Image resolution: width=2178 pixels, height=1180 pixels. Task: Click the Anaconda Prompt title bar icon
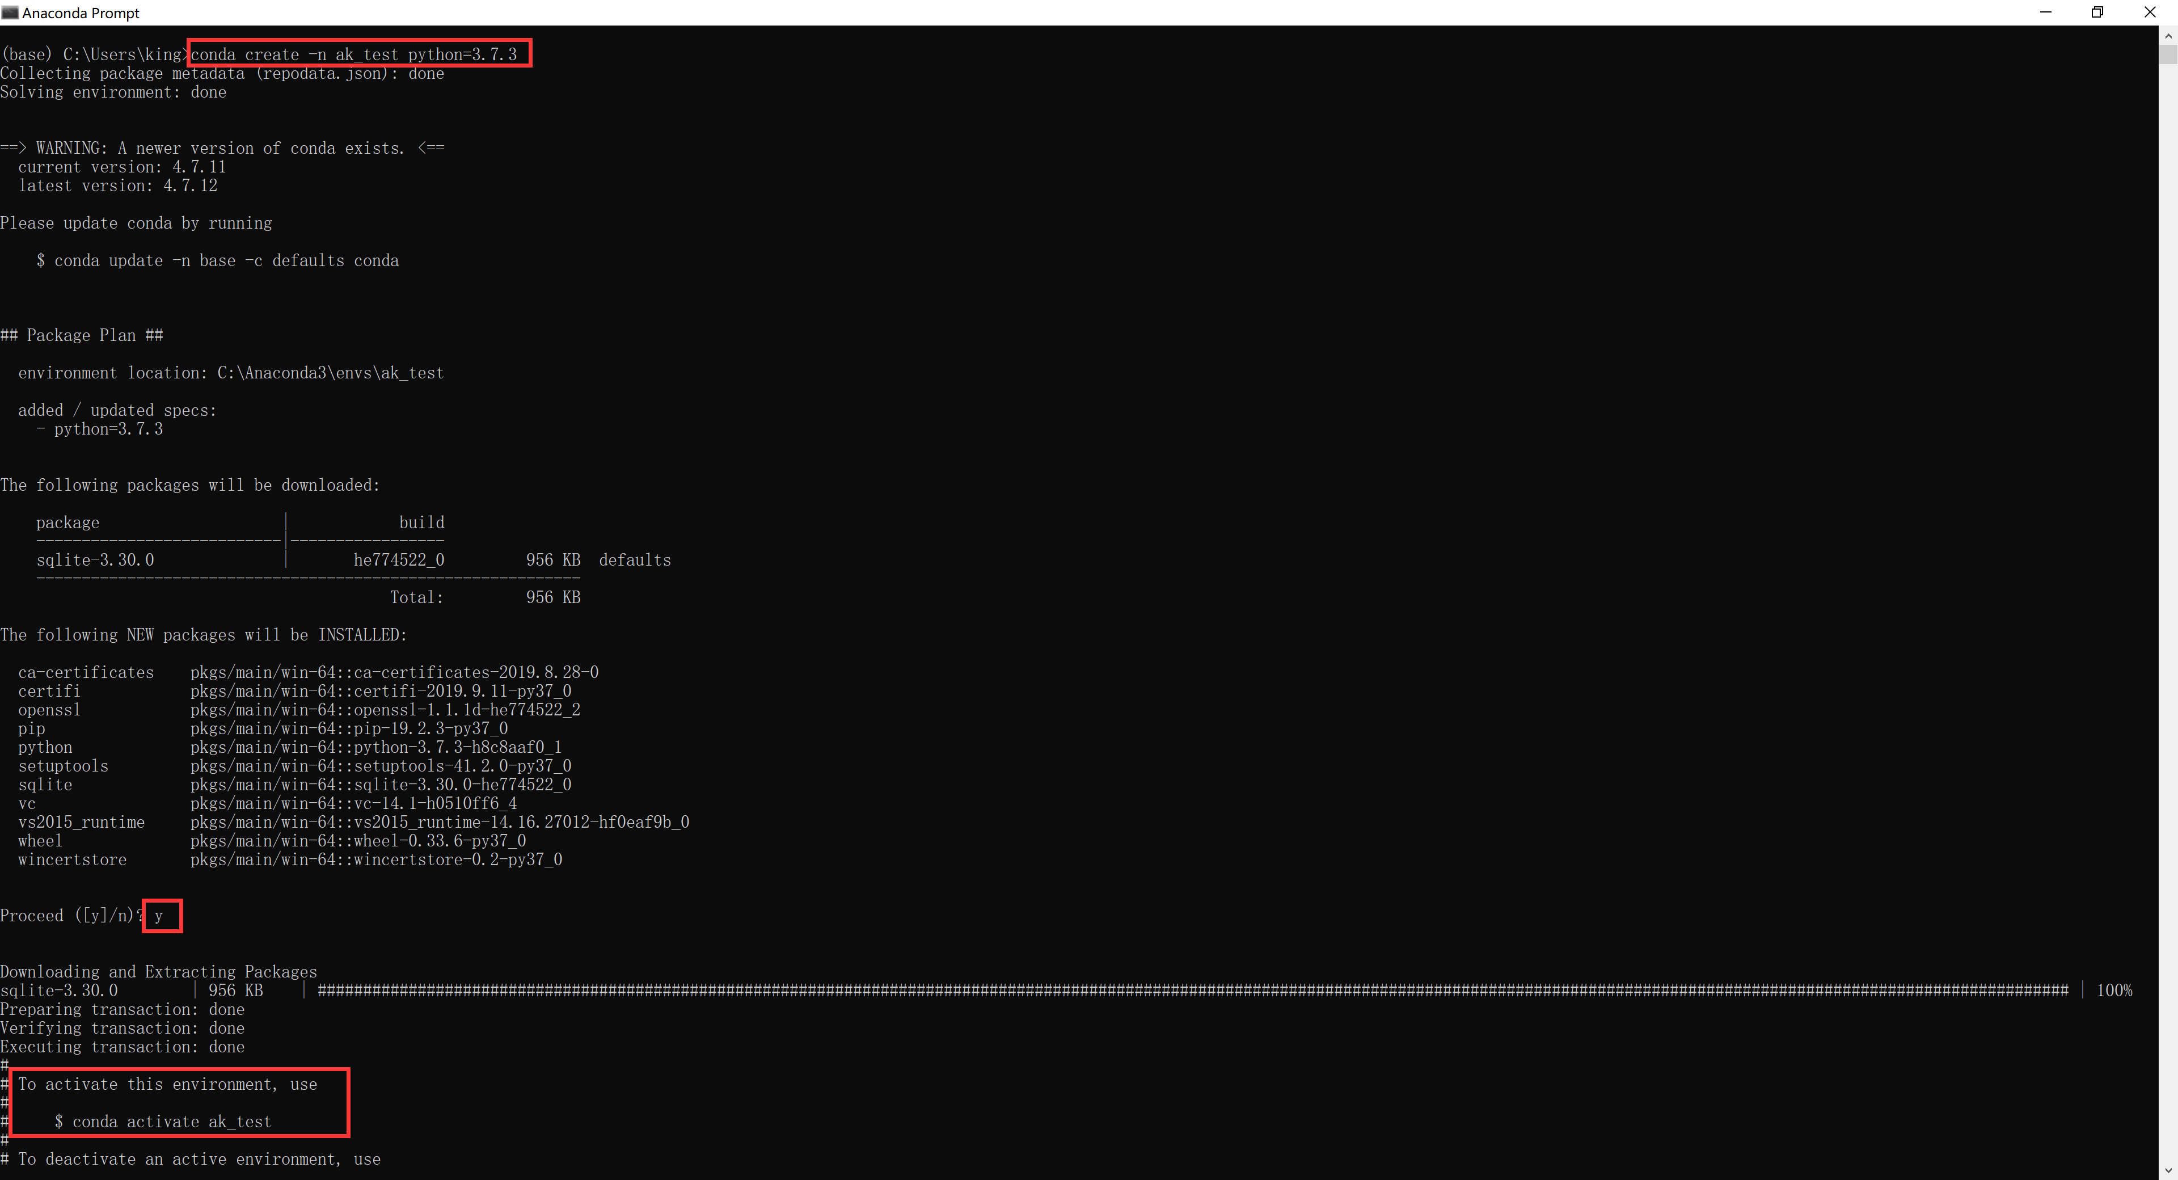tap(10, 12)
